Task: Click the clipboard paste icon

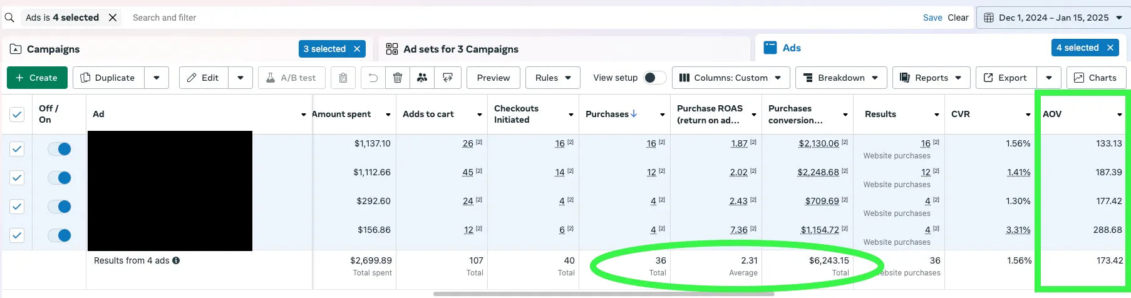Action: coord(343,78)
